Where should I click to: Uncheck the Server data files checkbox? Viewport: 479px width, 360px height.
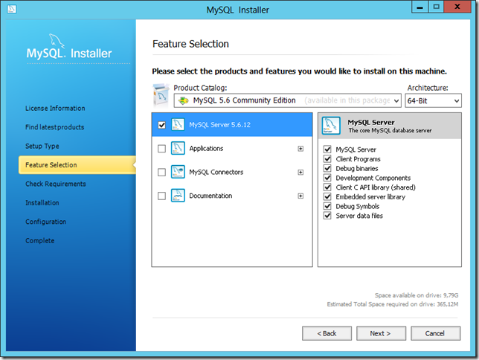(327, 216)
